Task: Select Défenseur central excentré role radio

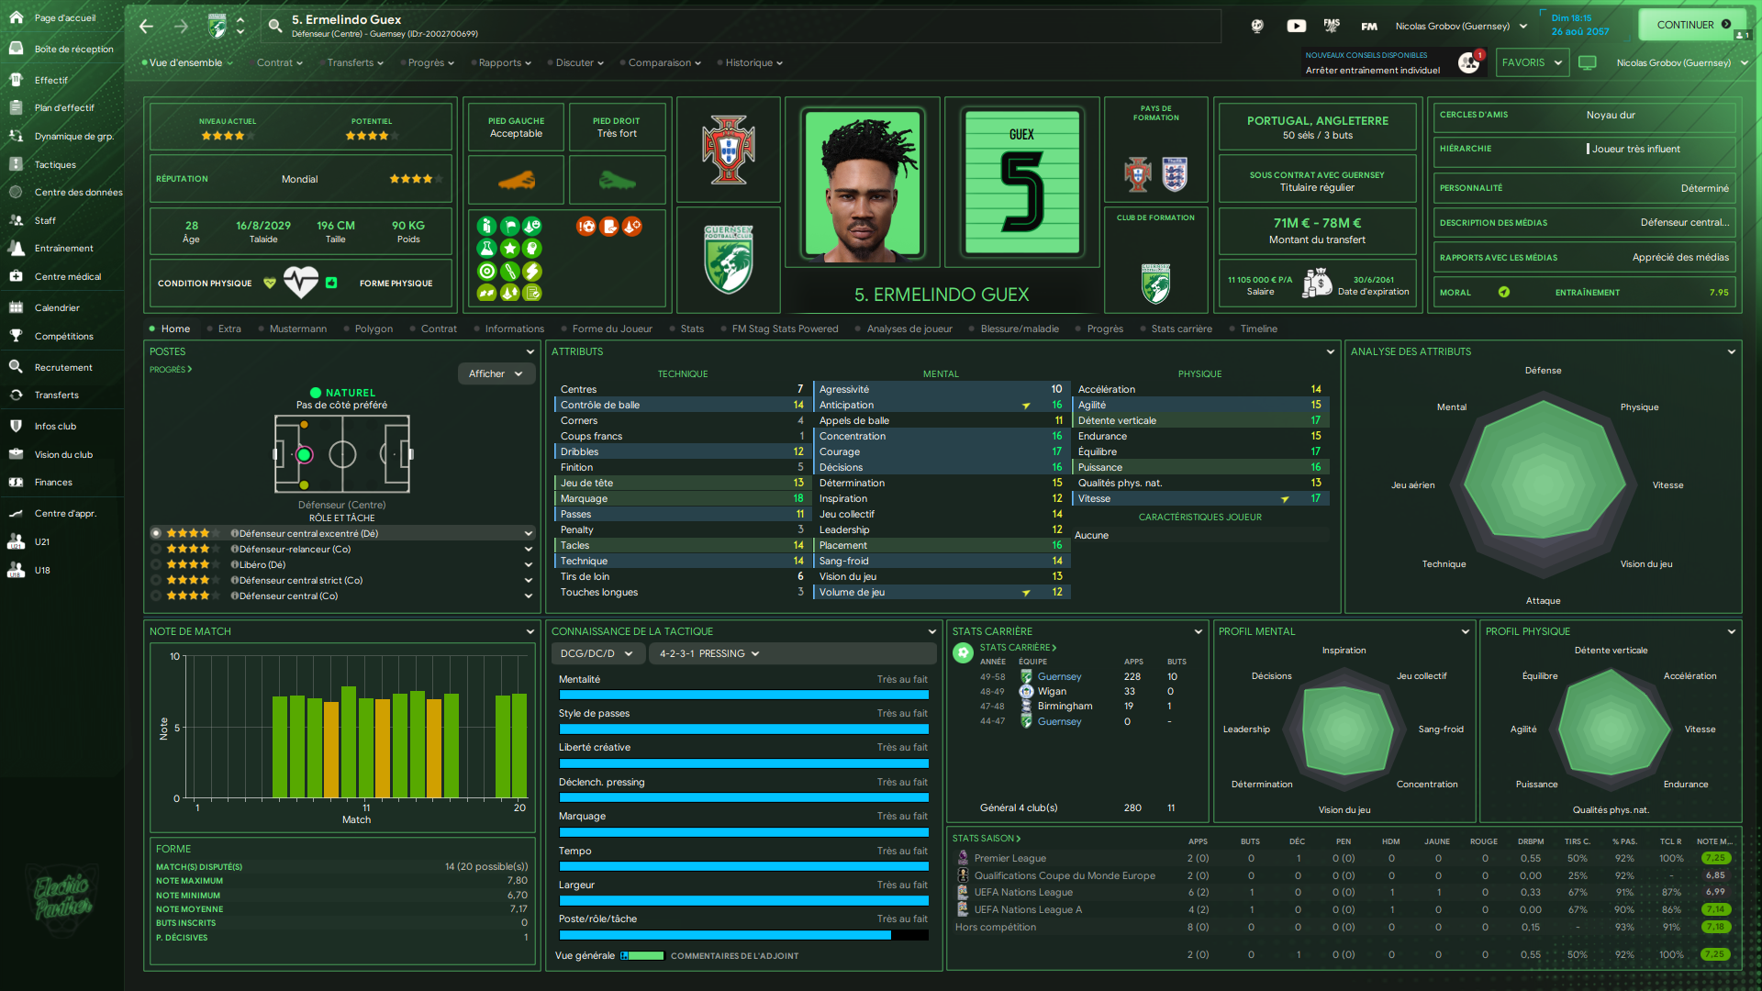Action: pos(156,533)
